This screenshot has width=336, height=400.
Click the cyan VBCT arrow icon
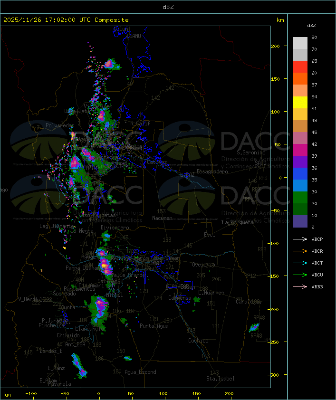[x=300, y=263]
